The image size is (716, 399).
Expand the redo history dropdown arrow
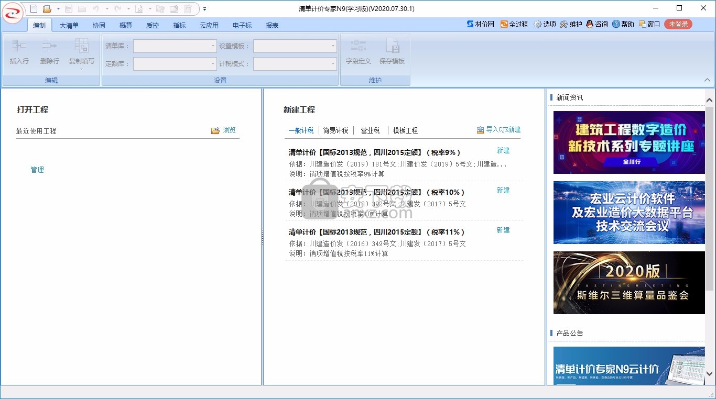(129, 9)
